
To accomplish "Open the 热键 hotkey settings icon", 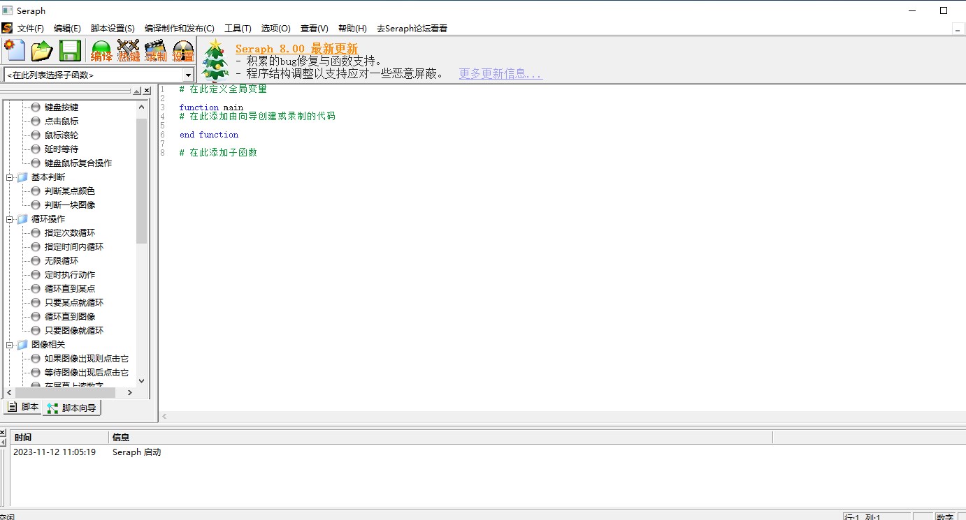I will [129, 51].
